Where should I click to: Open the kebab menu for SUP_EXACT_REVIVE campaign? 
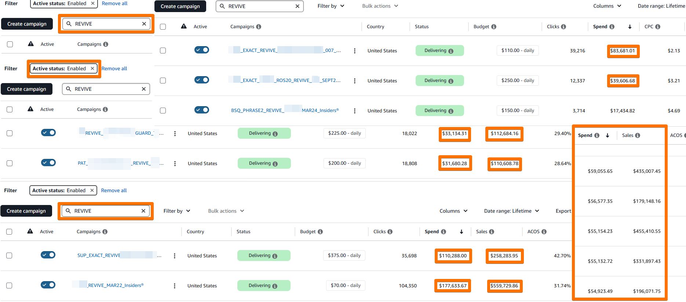(x=174, y=256)
